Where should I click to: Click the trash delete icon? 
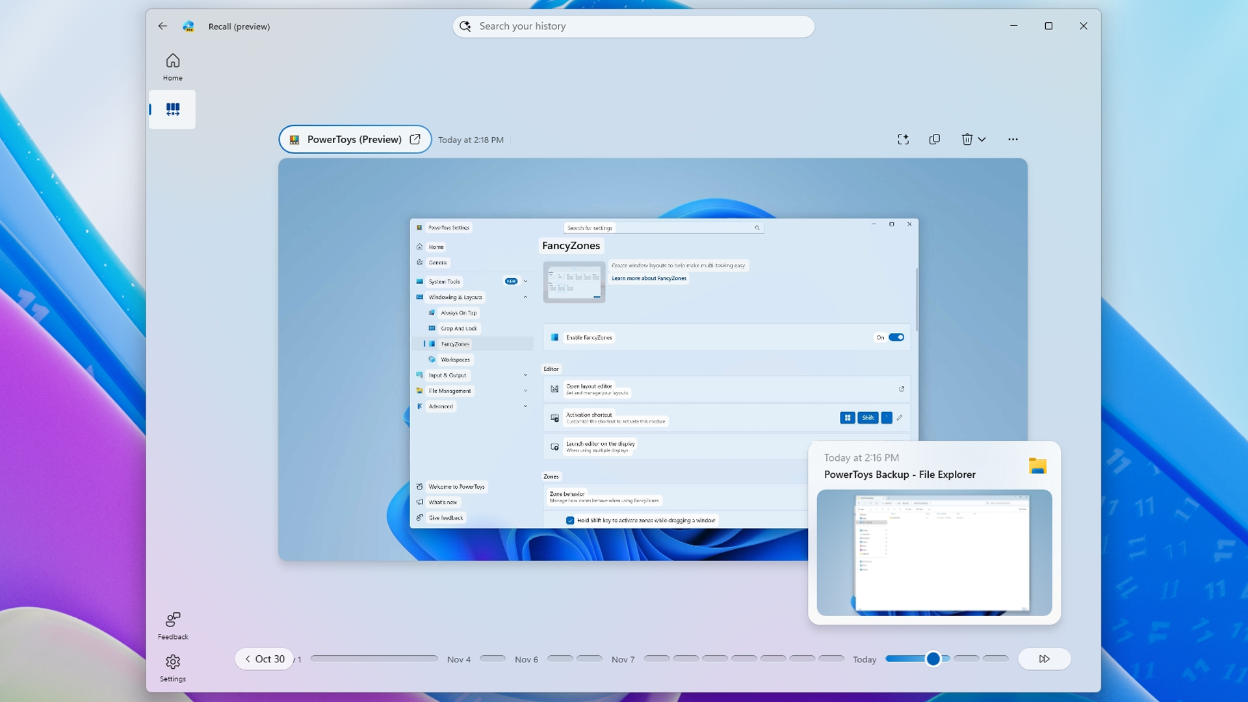click(967, 139)
